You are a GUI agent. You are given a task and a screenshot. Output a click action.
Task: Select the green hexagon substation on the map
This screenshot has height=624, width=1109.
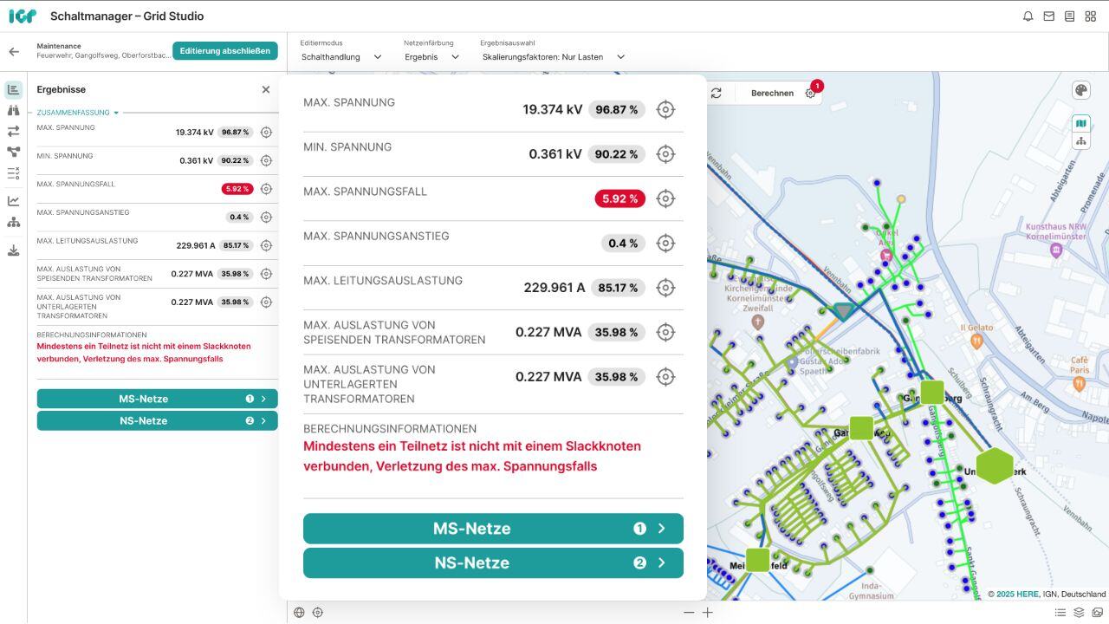click(x=995, y=465)
